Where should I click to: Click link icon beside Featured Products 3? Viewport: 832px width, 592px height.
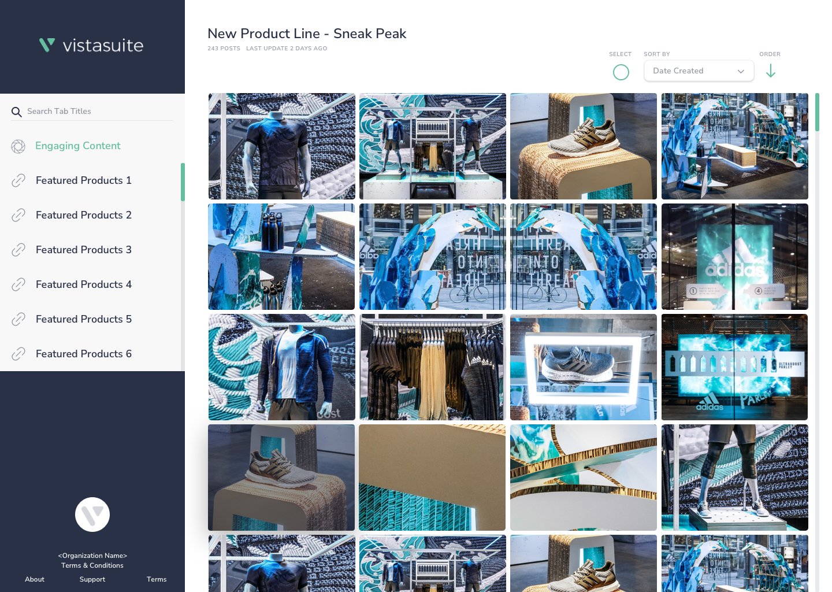(18, 250)
